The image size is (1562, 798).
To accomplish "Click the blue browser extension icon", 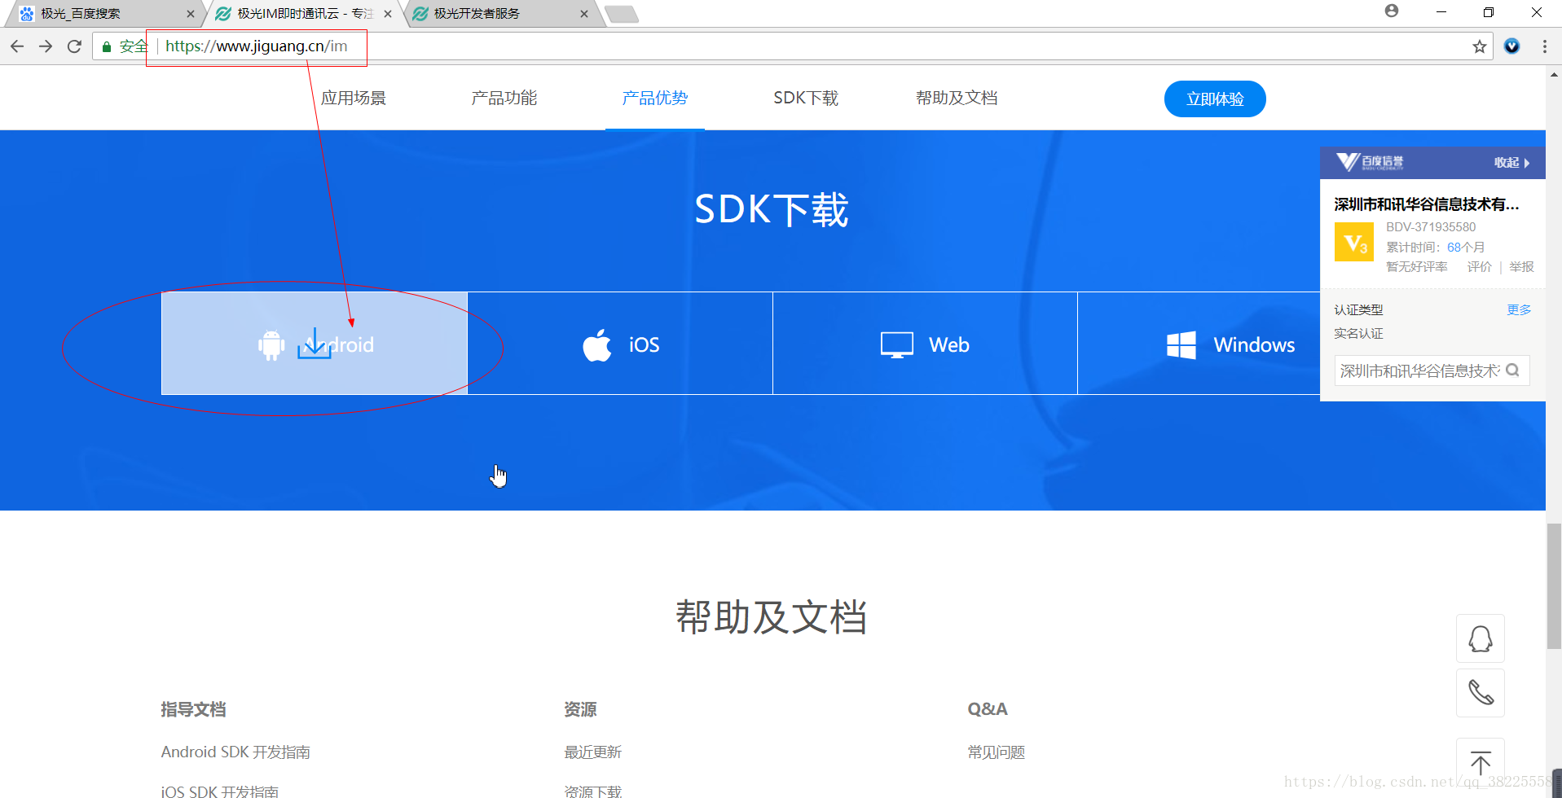I will pos(1512,46).
